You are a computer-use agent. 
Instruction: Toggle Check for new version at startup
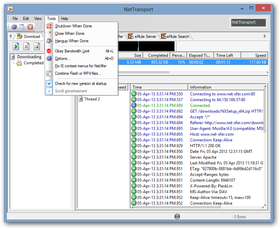click(x=81, y=84)
